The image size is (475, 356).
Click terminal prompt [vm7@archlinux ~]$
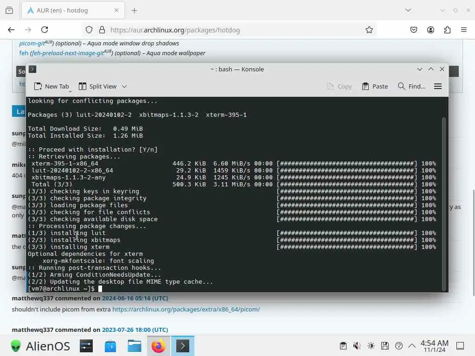pos(61,289)
